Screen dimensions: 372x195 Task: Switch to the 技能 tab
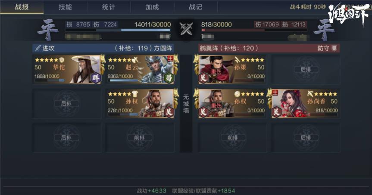(65, 7)
